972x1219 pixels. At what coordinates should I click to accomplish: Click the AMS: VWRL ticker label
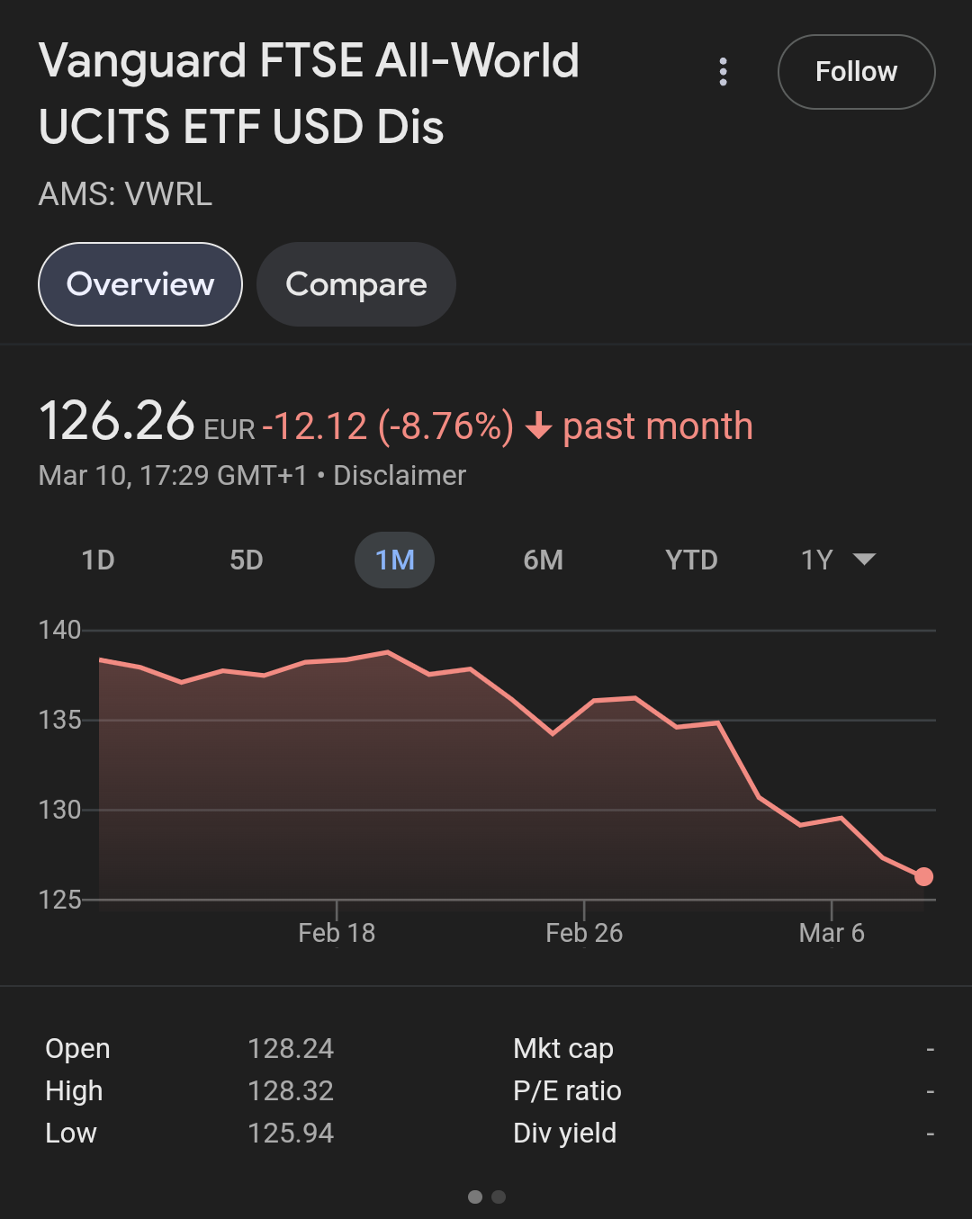coord(126,194)
